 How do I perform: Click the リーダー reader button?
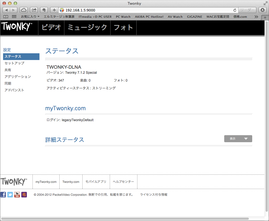[x=247, y=10]
